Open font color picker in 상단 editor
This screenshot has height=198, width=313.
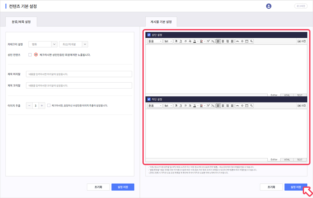195,41
